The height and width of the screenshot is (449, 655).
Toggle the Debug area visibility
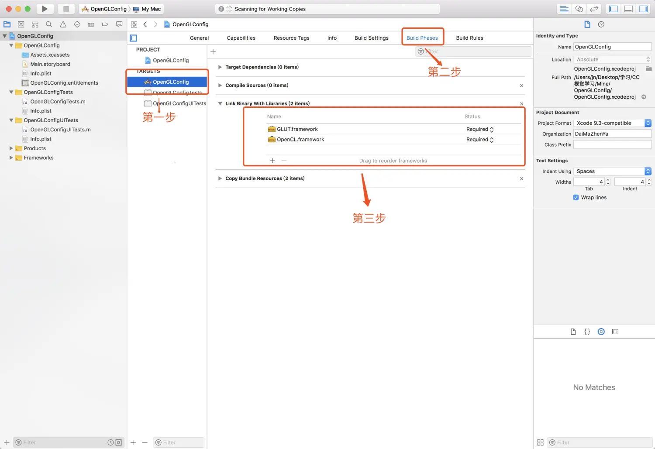pos(628,9)
